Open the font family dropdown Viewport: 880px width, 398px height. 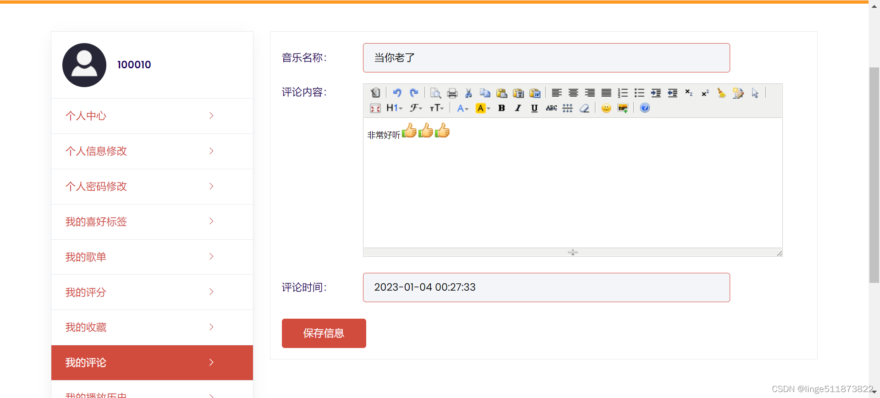tap(416, 108)
